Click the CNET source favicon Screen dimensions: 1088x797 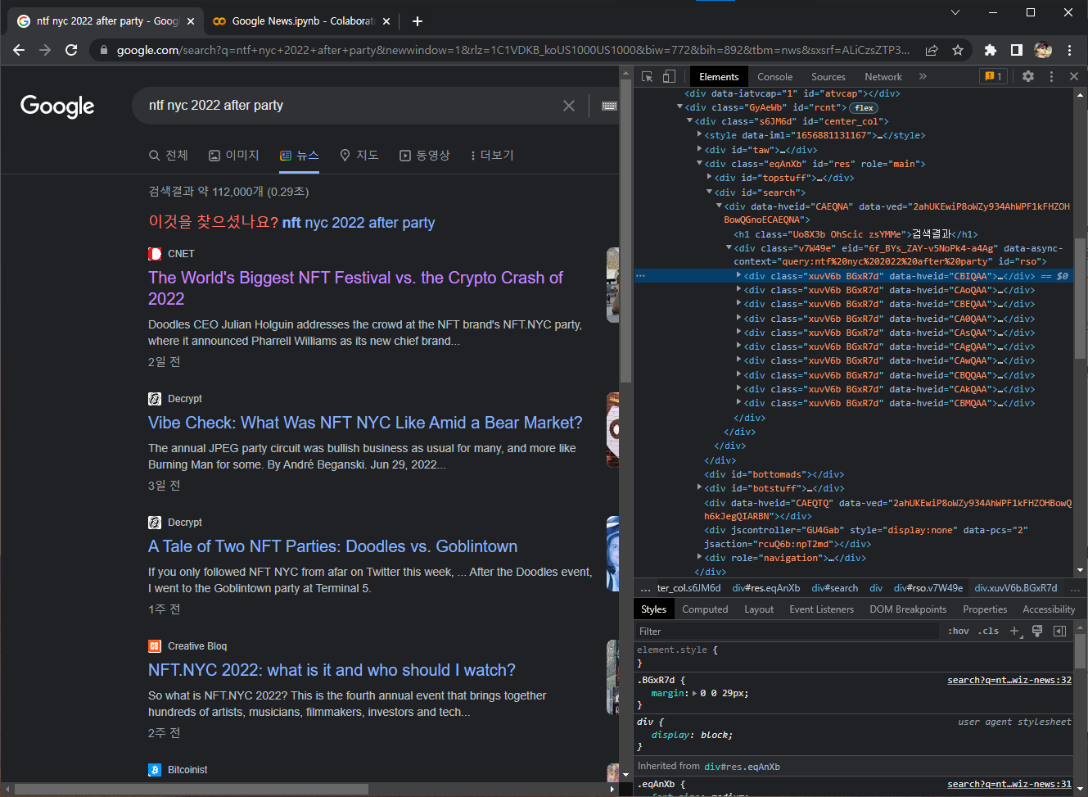[155, 254]
